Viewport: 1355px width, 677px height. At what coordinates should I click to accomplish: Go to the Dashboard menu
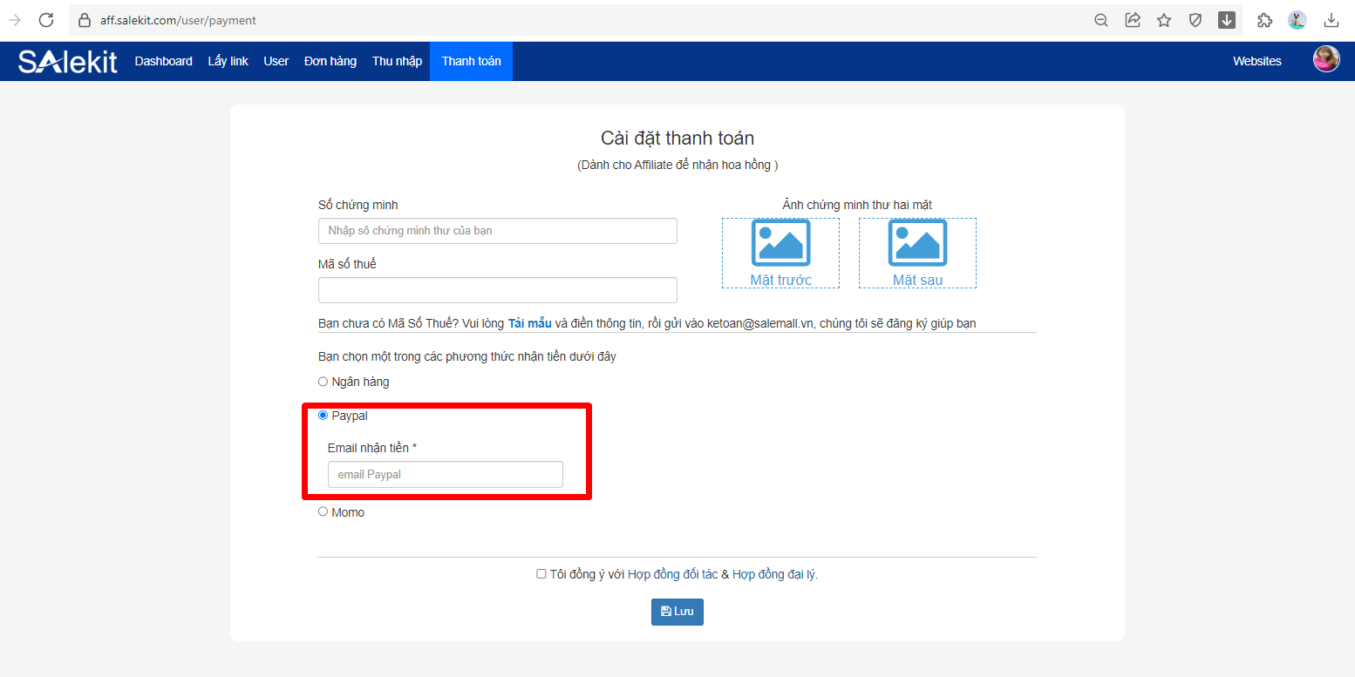point(164,61)
